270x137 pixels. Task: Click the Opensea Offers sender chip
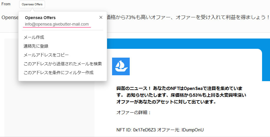tap(32, 4)
